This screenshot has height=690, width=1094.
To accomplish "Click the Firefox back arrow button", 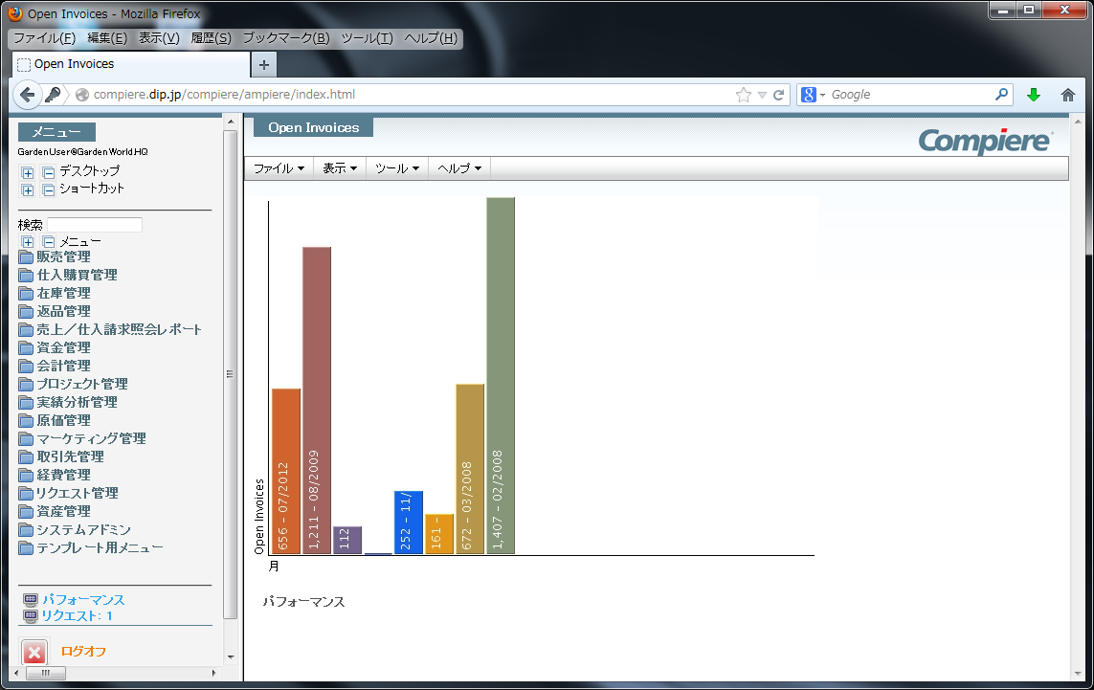I will click(27, 95).
